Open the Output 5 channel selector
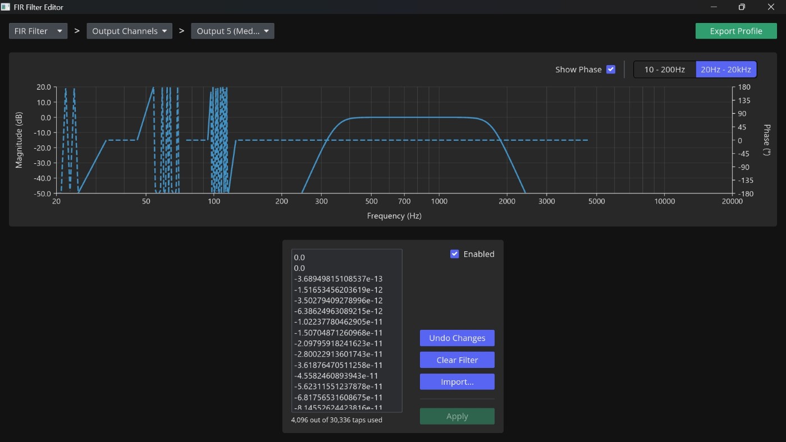 coord(232,31)
